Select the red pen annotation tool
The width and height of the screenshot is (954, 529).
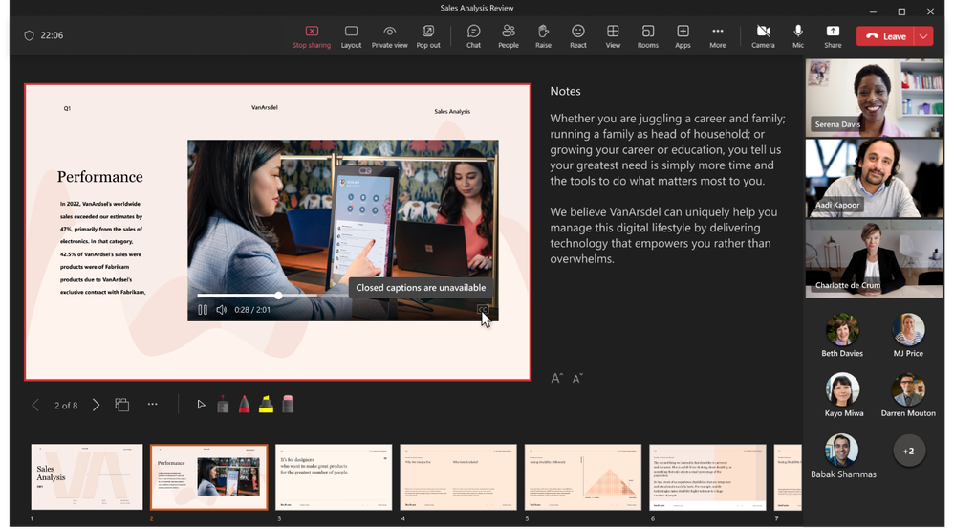pyautogui.click(x=244, y=405)
